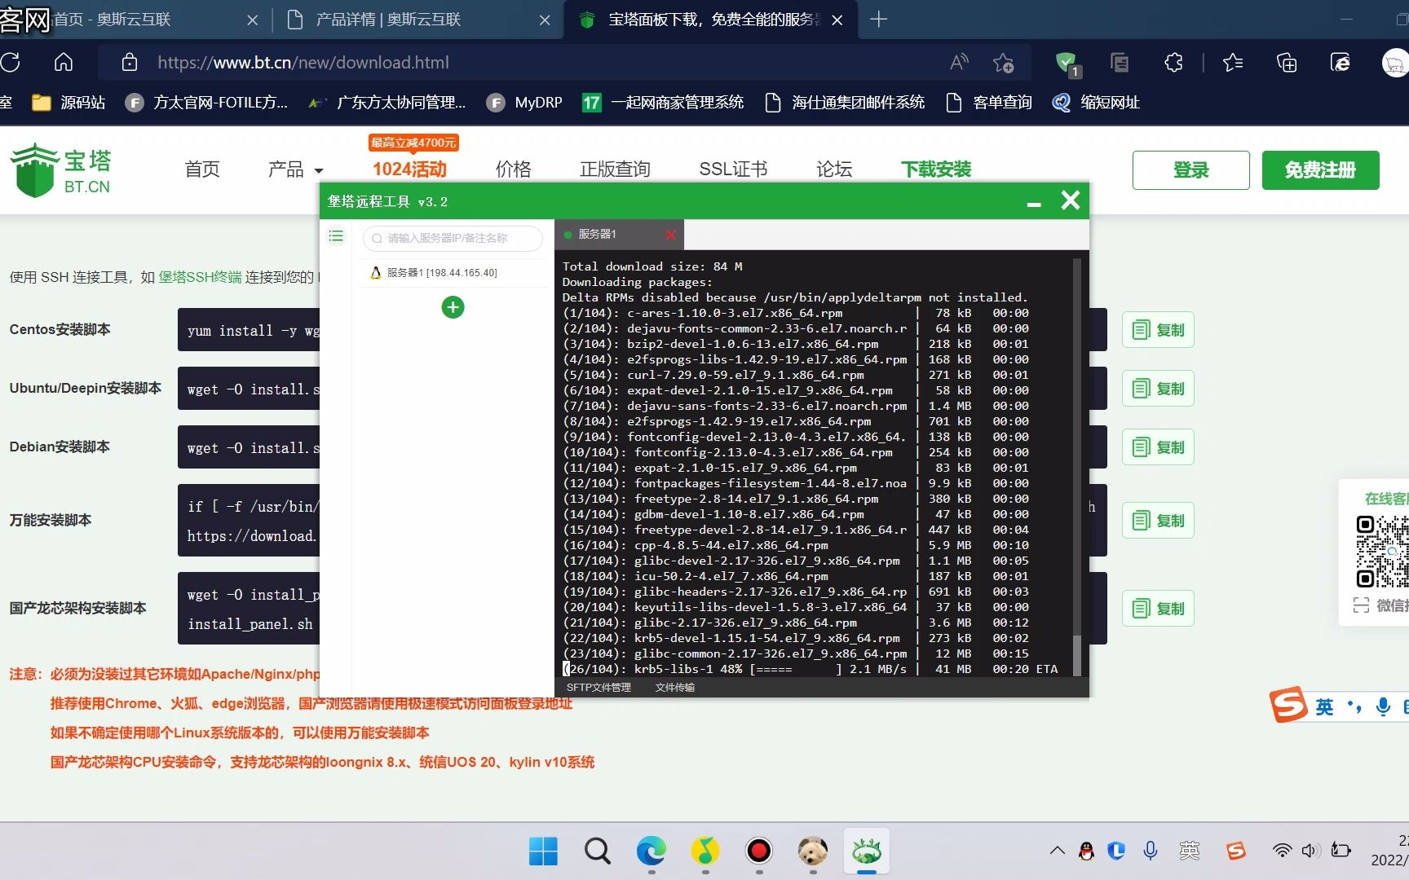Close the 服务器1 terminal tab
The image size is (1409, 880).
(x=670, y=235)
